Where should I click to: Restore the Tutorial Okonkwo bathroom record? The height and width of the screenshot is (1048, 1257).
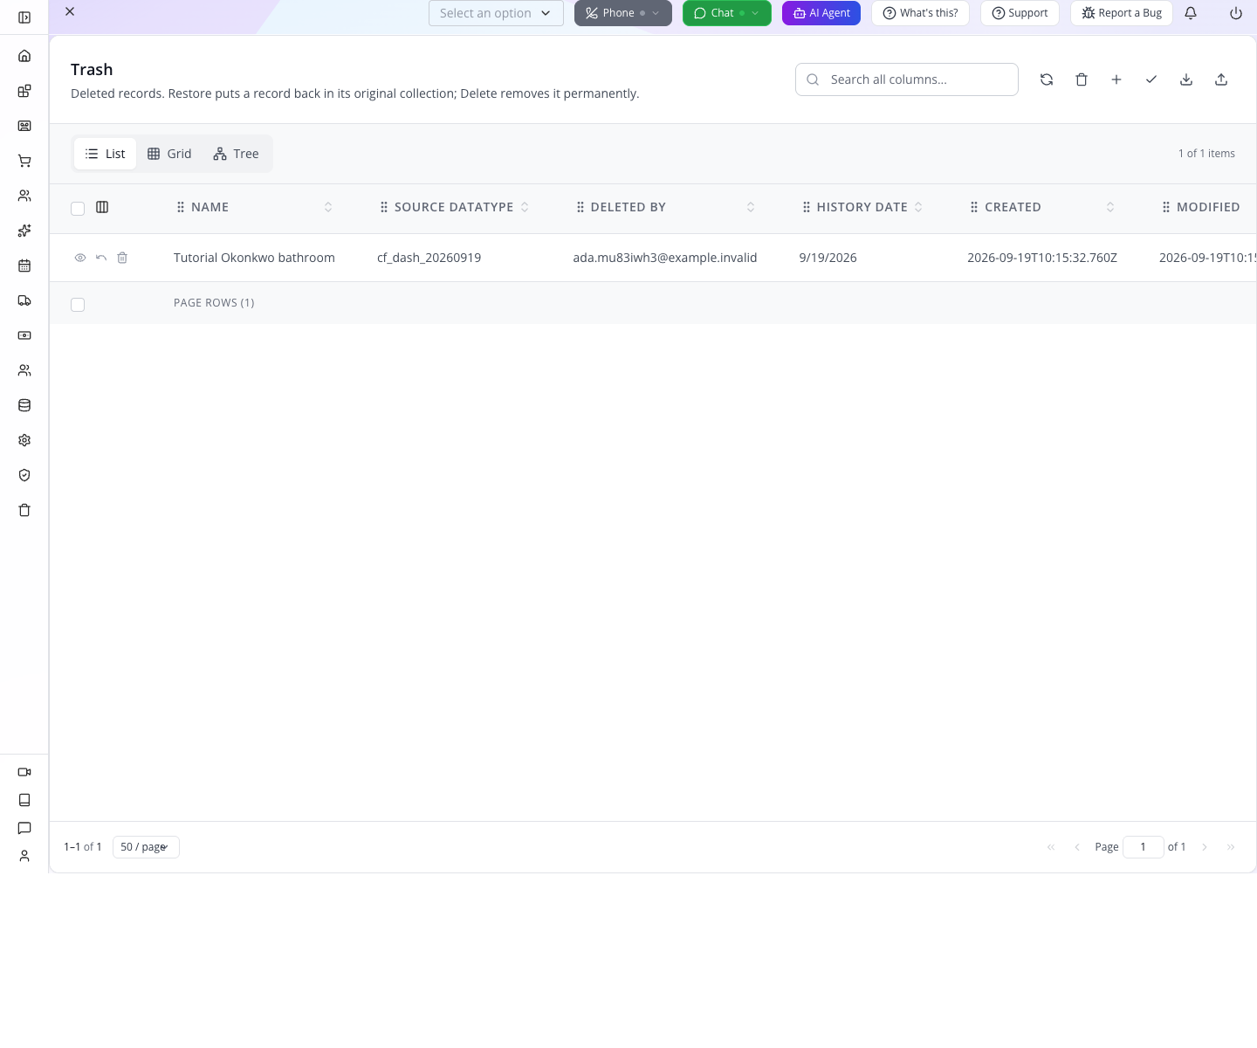101,258
